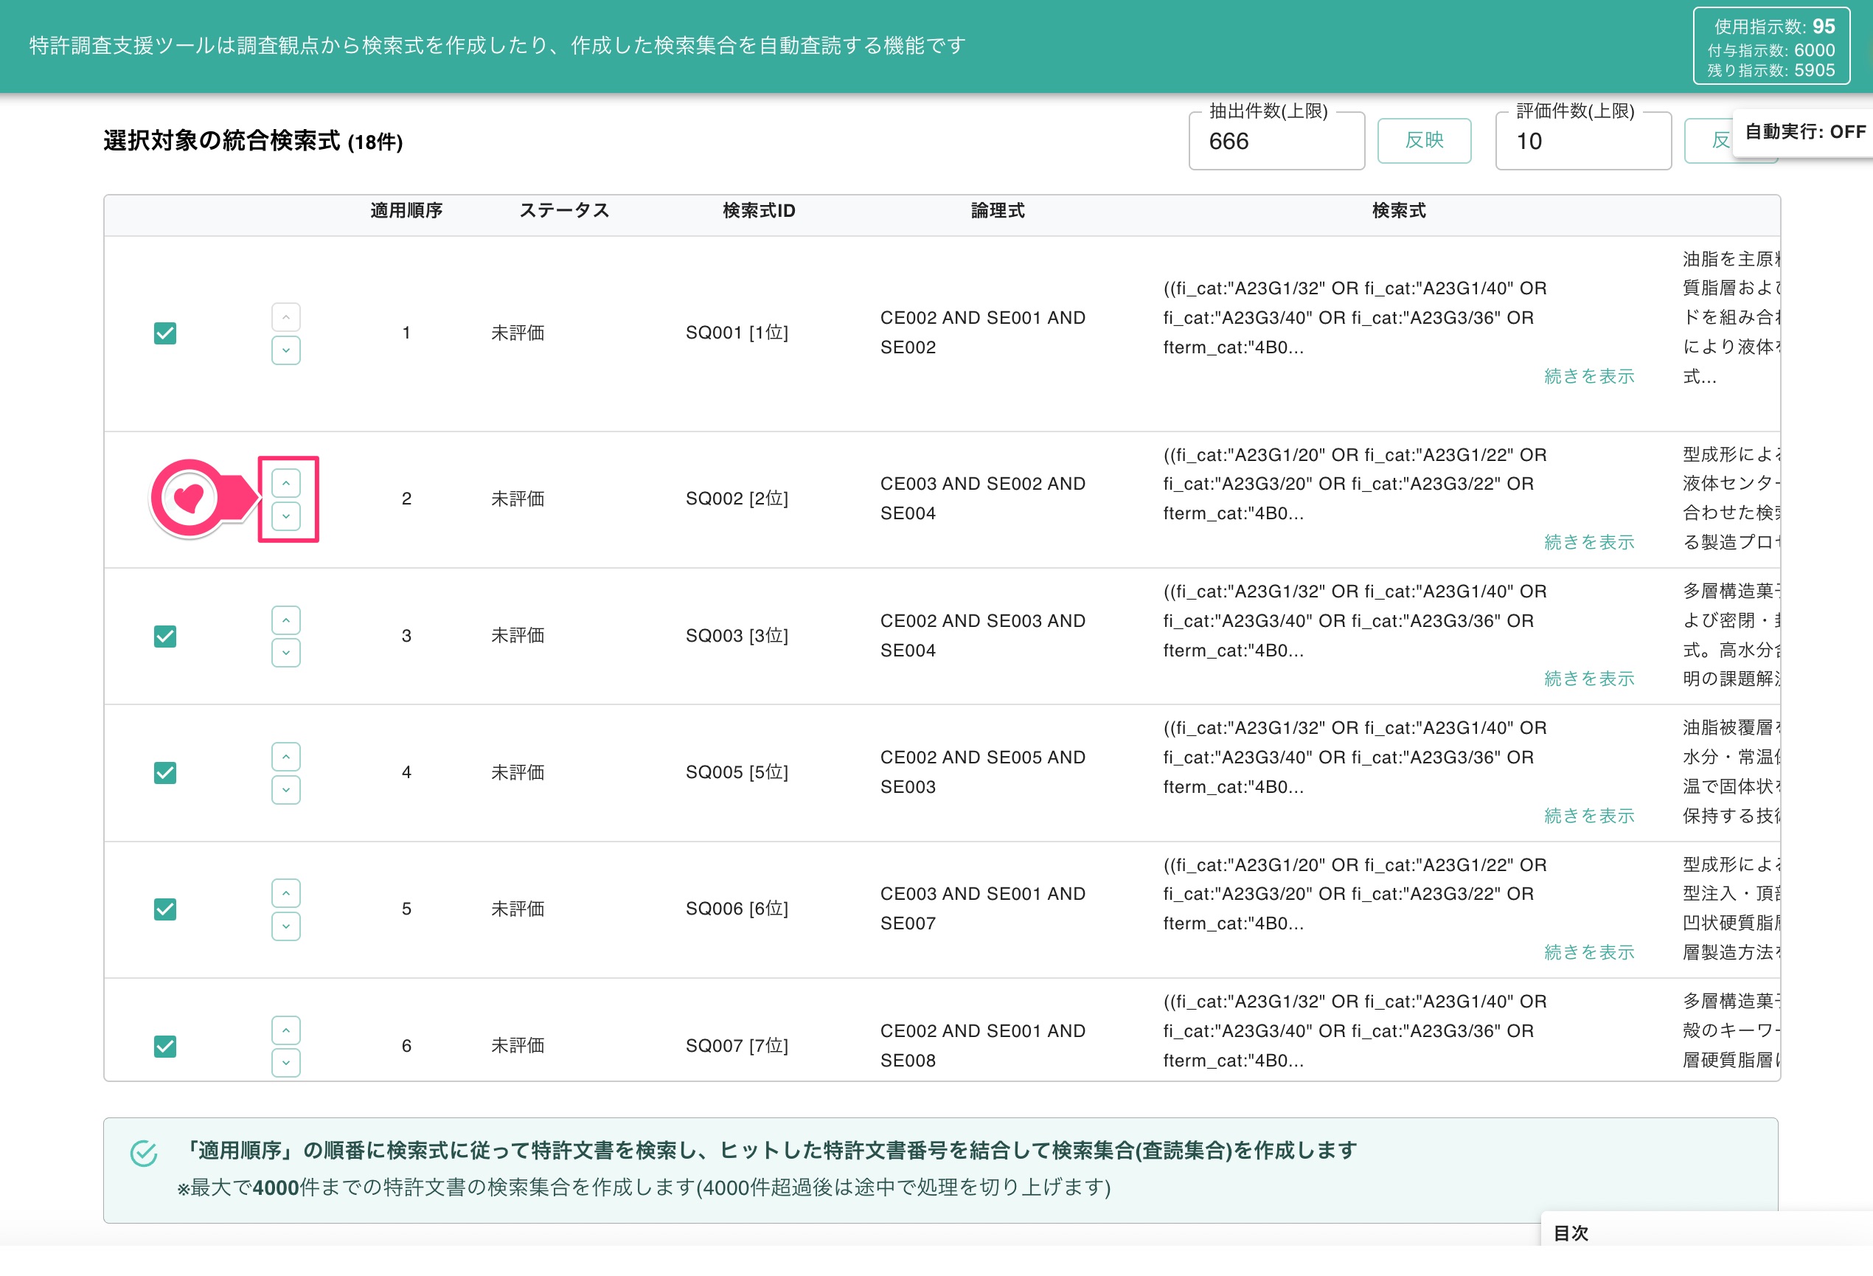Move SQ001 row down with down arrow
The width and height of the screenshot is (1873, 1276).
tap(286, 350)
